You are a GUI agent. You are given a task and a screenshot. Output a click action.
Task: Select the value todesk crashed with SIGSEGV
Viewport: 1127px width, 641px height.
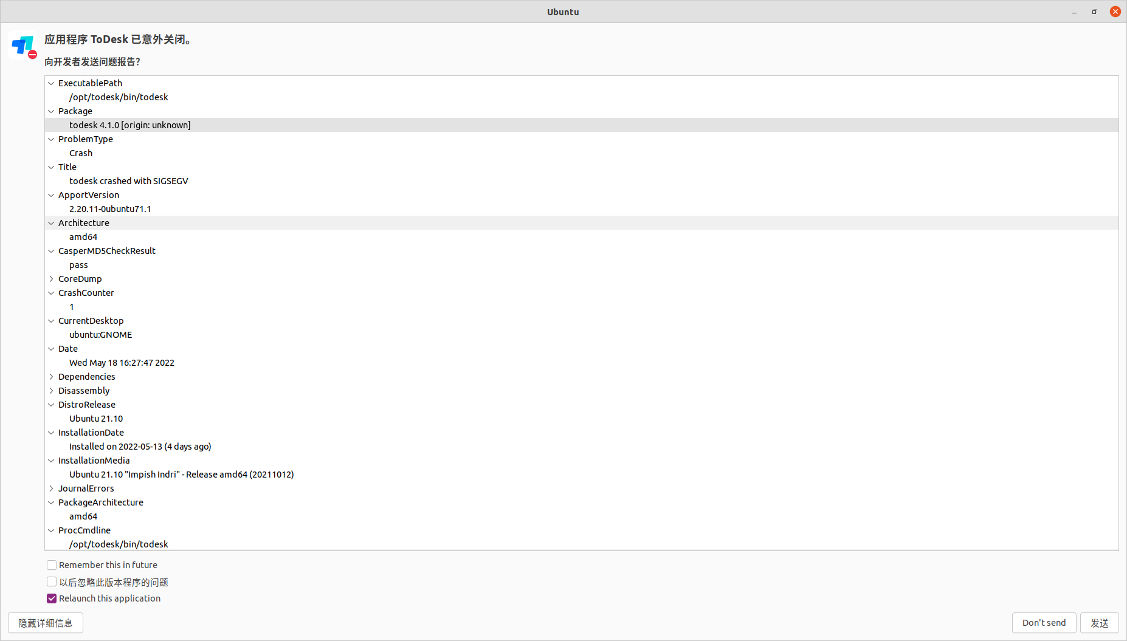[x=129, y=181]
